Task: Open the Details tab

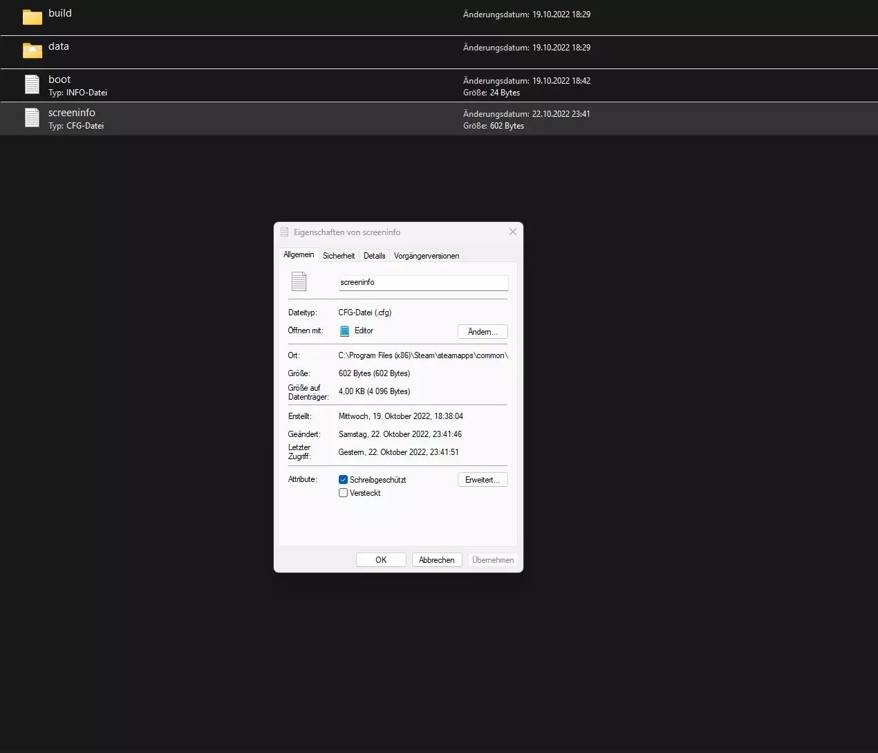Action: pyautogui.click(x=374, y=256)
